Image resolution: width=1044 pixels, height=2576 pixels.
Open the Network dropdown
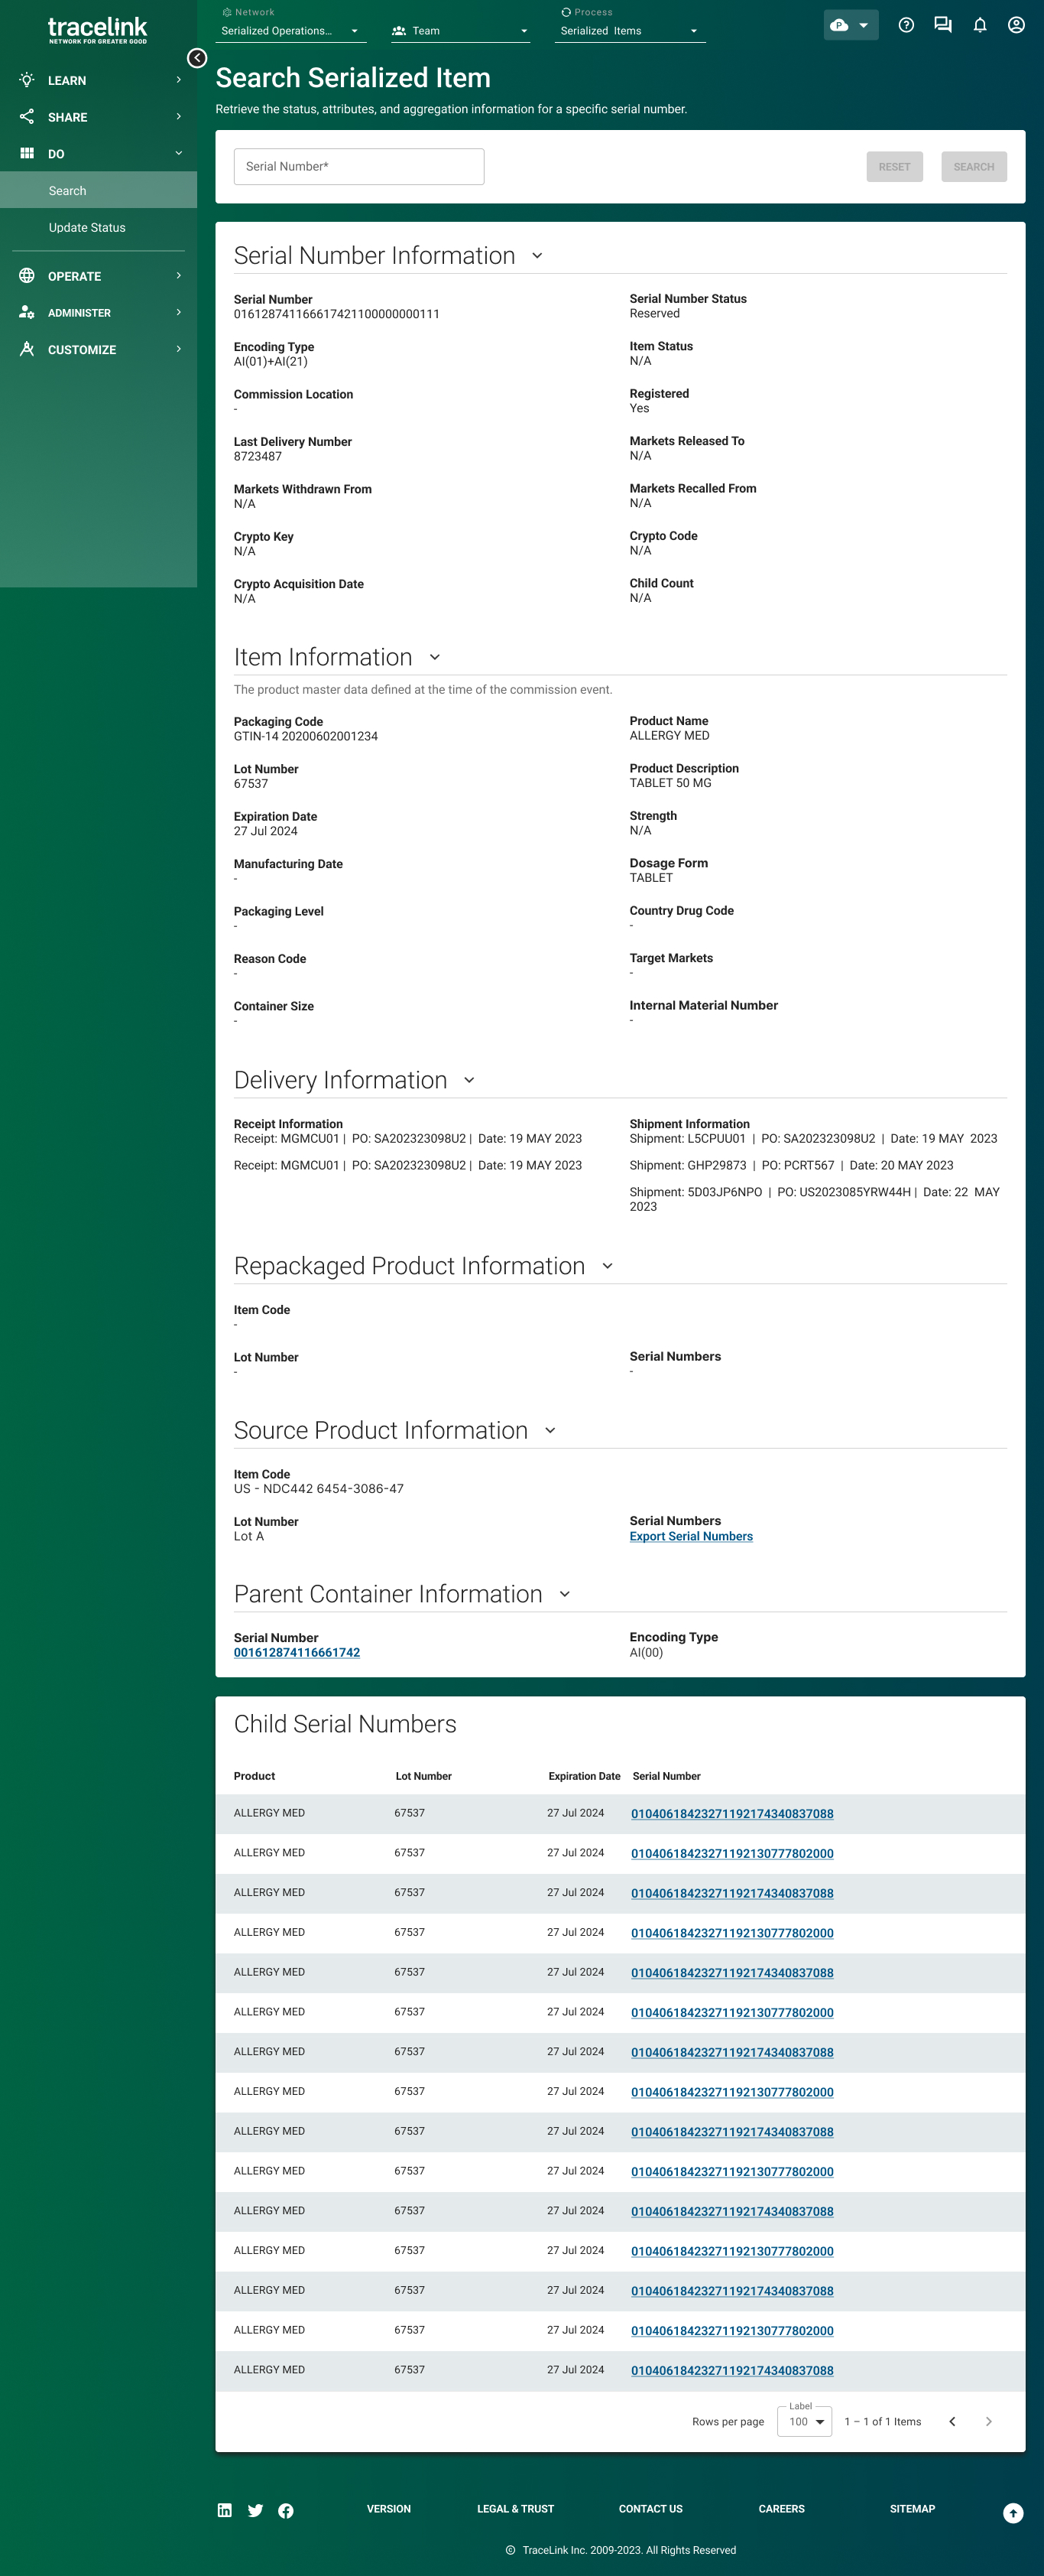tap(290, 31)
